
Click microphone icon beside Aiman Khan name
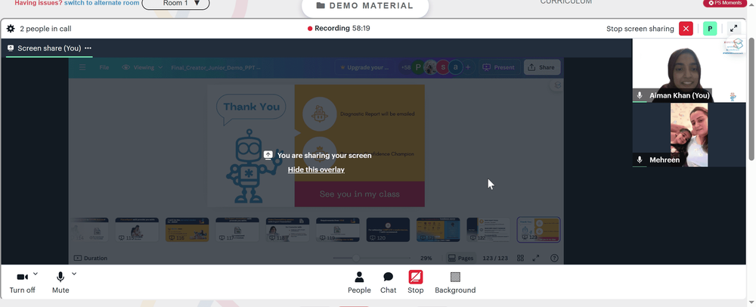click(x=640, y=95)
